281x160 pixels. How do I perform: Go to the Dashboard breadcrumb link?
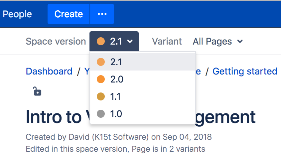(49, 71)
